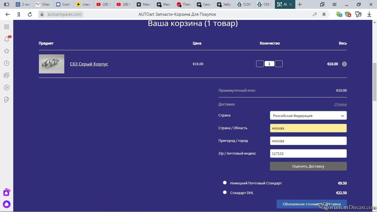Viewport: 377px width, 212px height.
Task: Switch to the 'спаса' tab
Action: click(83, 4)
